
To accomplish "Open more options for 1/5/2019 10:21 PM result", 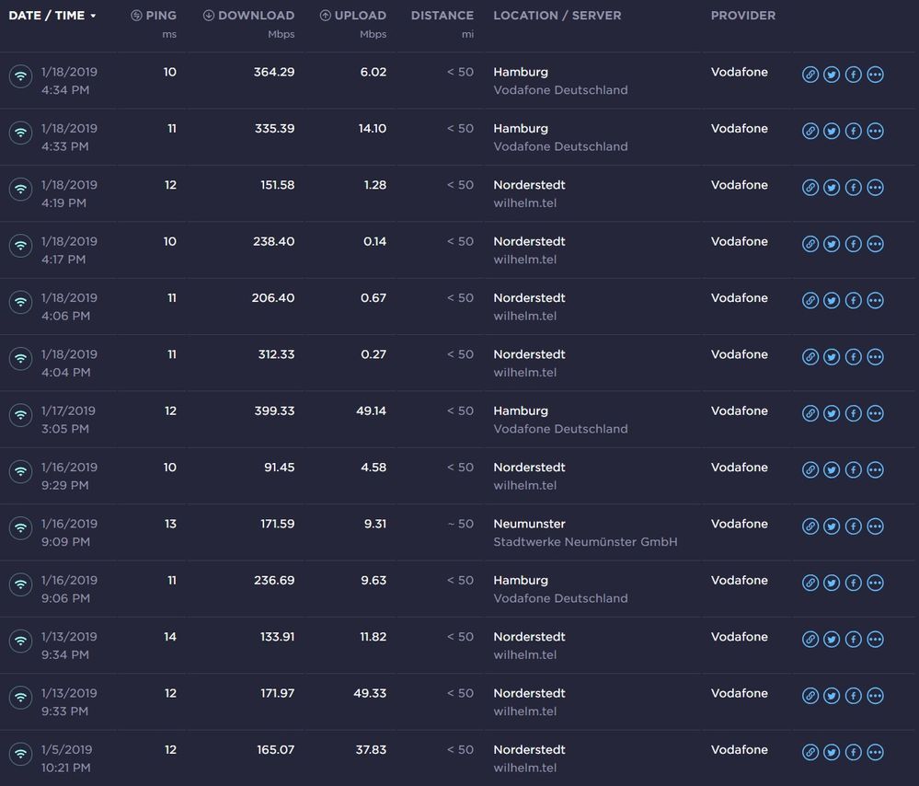I will (875, 752).
